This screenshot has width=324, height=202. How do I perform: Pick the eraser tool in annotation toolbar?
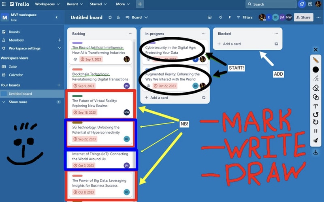pos(315,88)
